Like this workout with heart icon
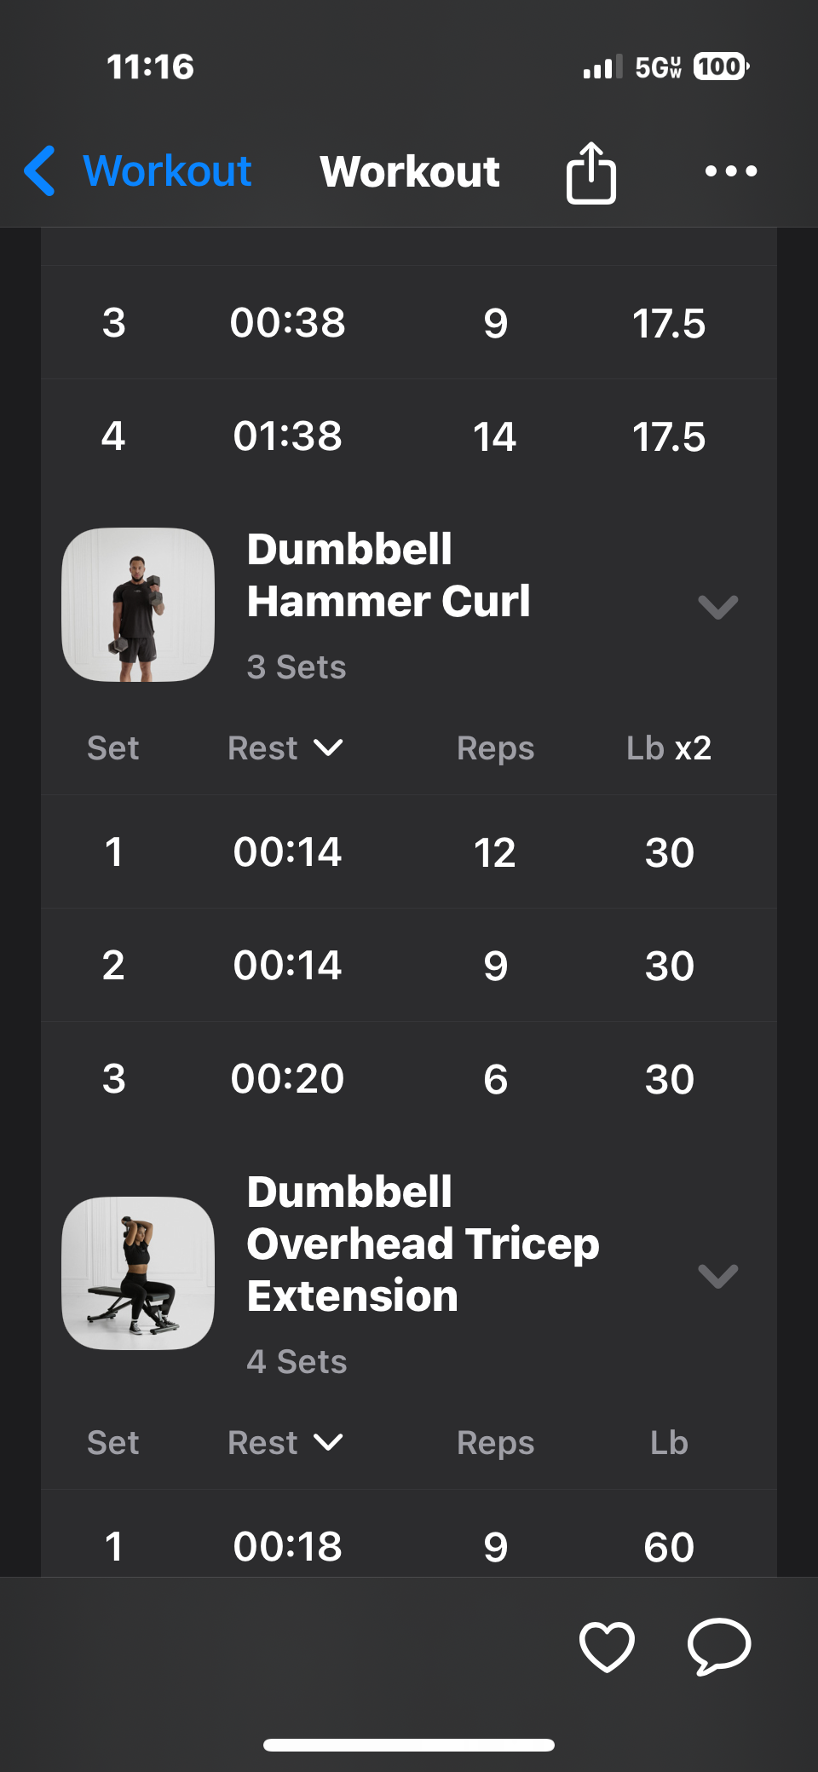The width and height of the screenshot is (818, 1772). [x=607, y=1646]
